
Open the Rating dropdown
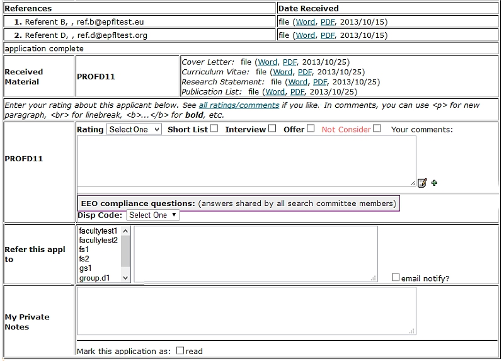point(134,129)
